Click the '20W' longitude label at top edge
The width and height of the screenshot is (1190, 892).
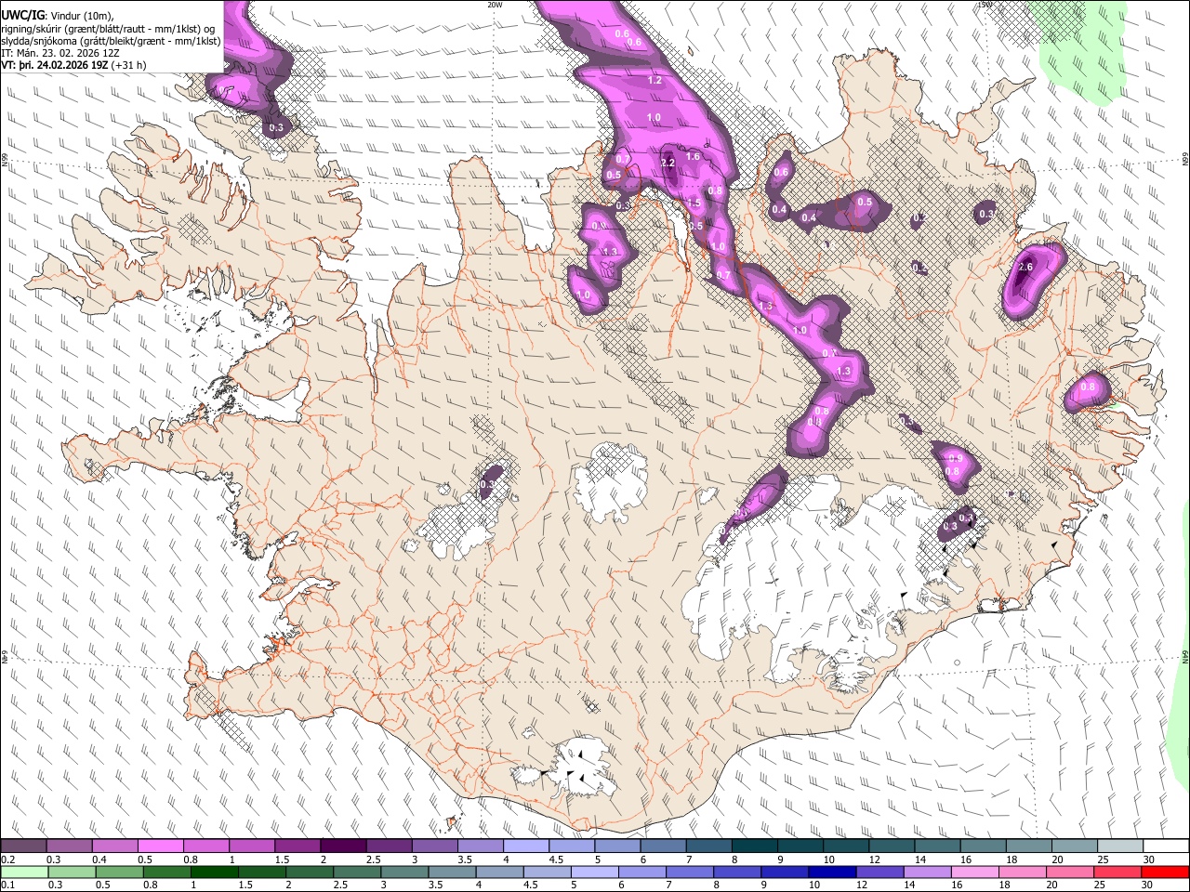494,5
